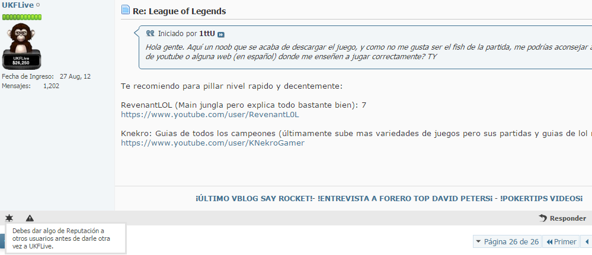Open the KNekroGamer YouTube link
The image size is (592, 255).
tap(213, 143)
